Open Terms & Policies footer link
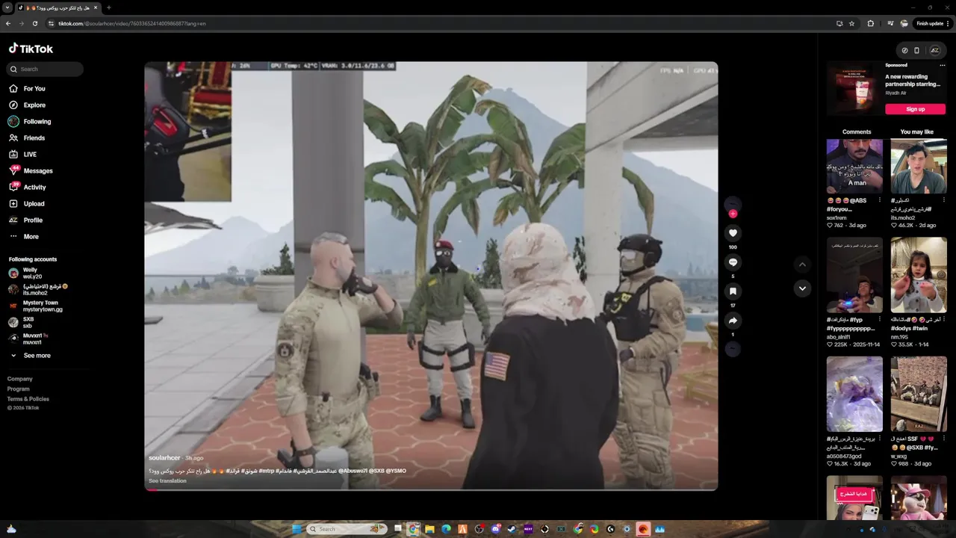Screen dimensions: 956x538 28,399
